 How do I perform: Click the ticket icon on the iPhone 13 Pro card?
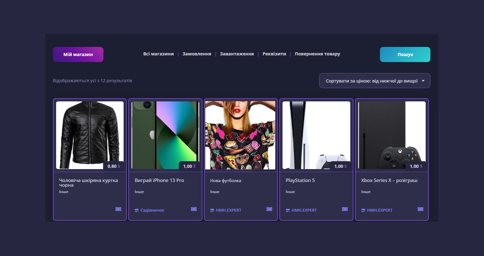(x=194, y=209)
